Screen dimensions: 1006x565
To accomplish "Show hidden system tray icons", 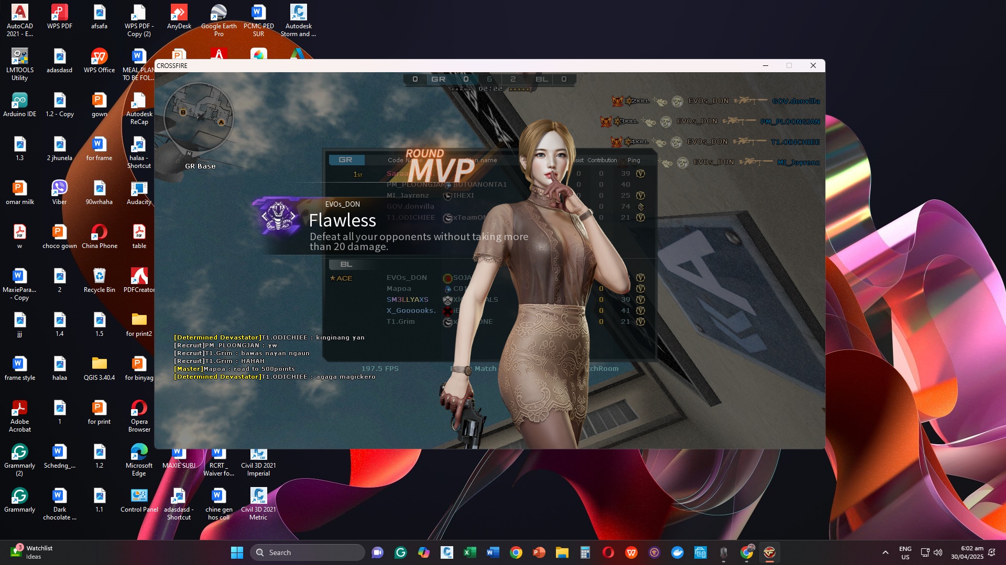I will tap(885, 552).
